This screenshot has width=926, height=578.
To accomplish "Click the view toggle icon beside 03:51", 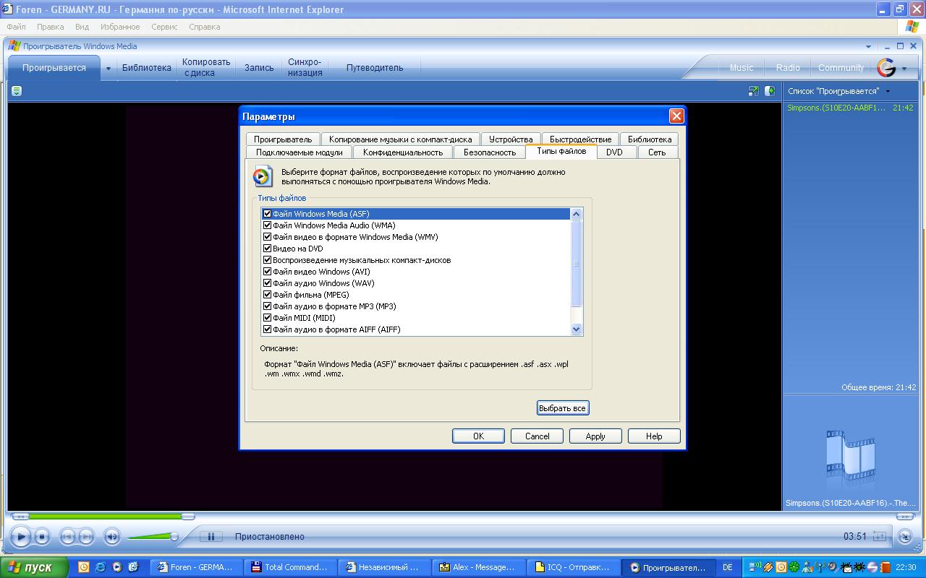I will tap(880, 536).
